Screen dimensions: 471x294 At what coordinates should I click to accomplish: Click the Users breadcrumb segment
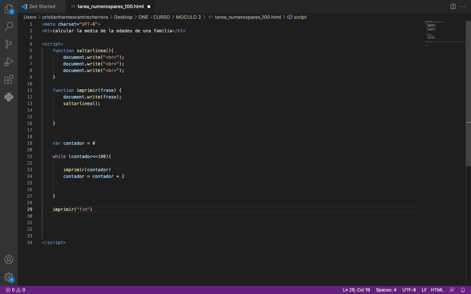pyautogui.click(x=30, y=17)
